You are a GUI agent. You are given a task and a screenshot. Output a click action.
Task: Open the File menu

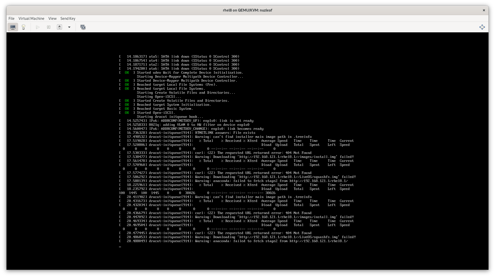tap(12, 19)
